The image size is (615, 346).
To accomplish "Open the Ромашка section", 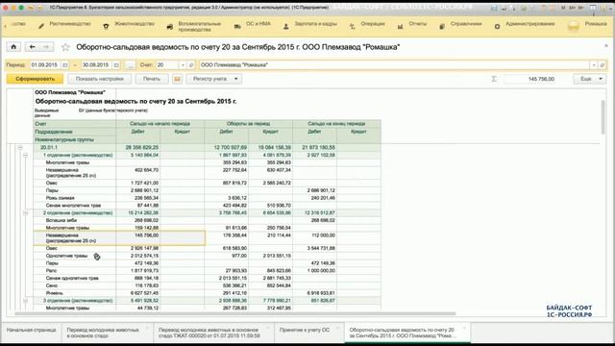I will 587,25.
